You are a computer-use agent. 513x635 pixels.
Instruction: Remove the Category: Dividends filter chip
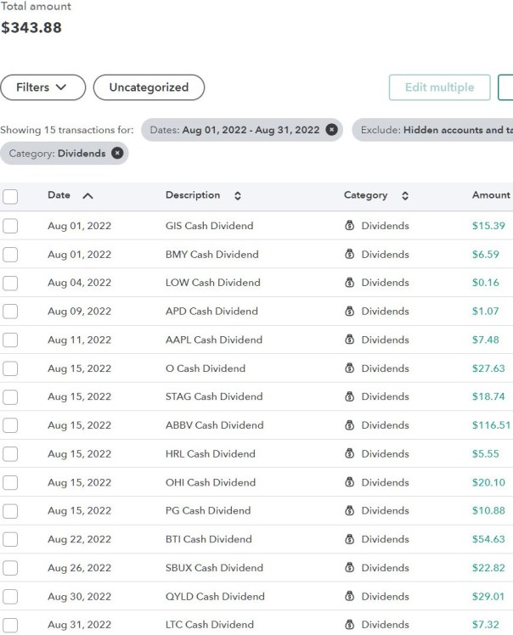(x=117, y=154)
